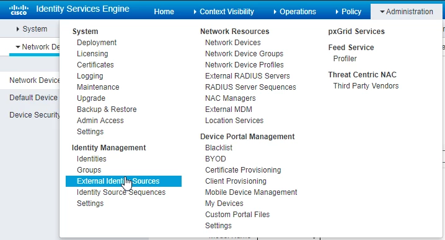445x240 pixels.
Task: Select Identity Source Sequences
Action: click(x=121, y=192)
